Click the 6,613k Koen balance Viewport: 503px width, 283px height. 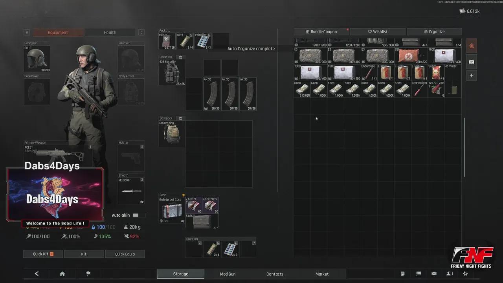click(470, 11)
